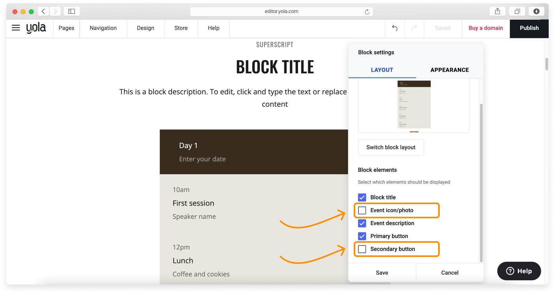
Task: Open the hamburger menu
Action: pyautogui.click(x=15, y=28)
